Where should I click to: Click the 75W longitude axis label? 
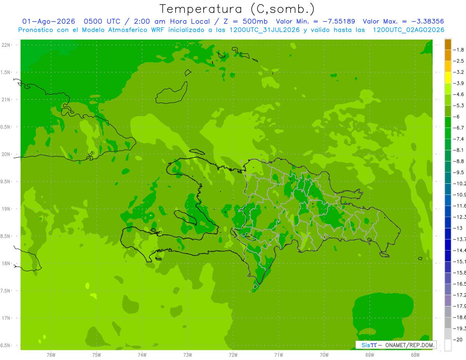click(97, 355)
